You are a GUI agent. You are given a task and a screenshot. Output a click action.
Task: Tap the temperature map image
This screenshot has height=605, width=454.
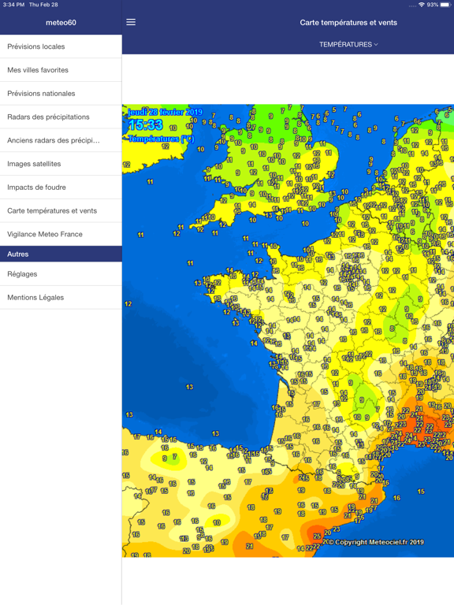288,331
